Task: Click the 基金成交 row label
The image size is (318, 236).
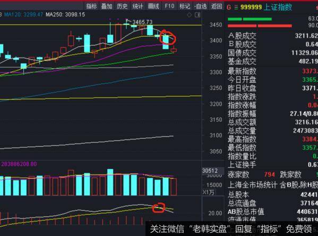Action: (242, 62)
